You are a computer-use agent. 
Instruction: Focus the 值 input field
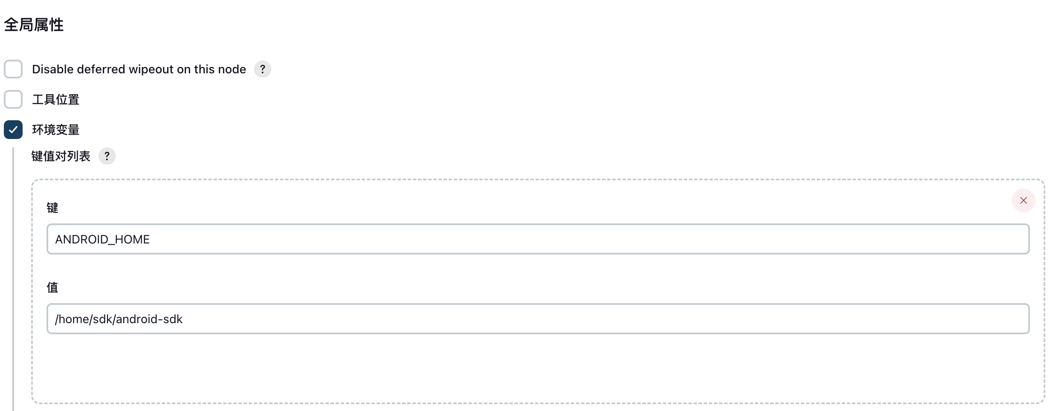537,319
